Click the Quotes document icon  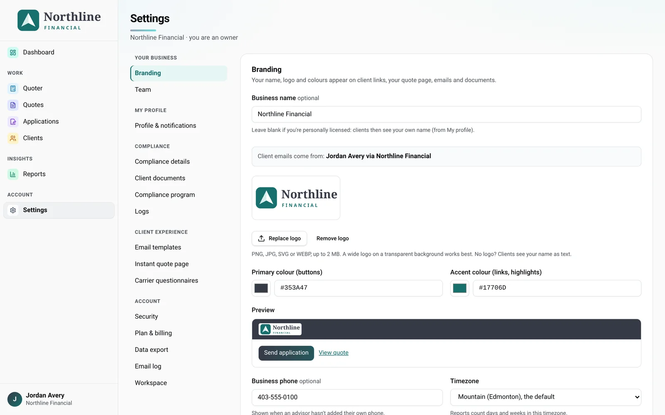coord(13,105)
